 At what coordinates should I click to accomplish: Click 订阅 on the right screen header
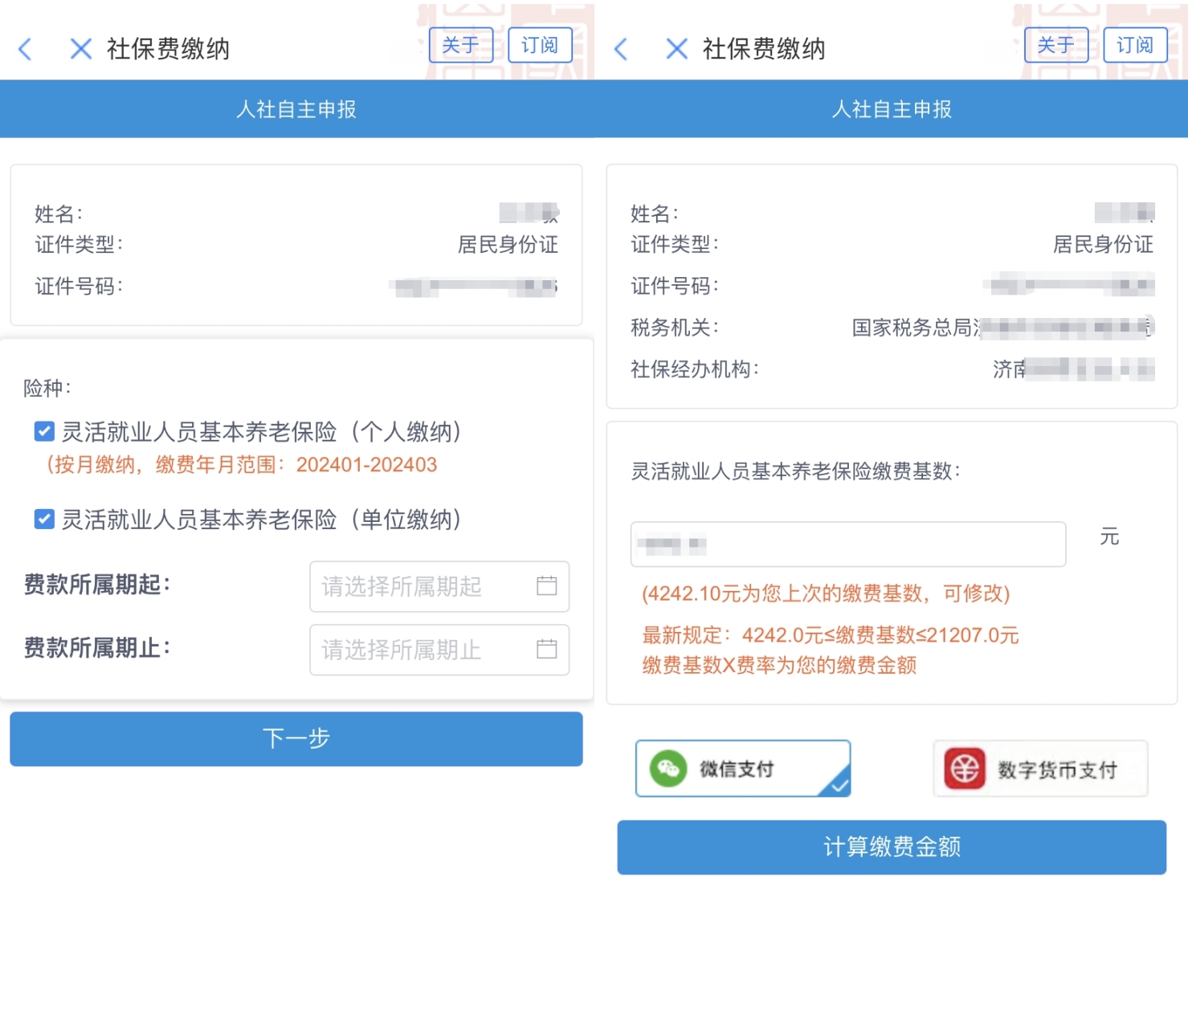pos(1134,45)
